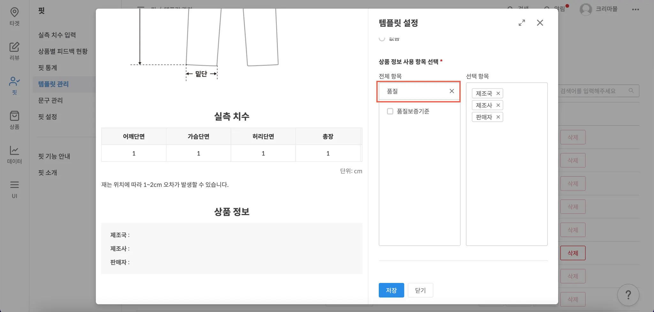Viewport: 654px width, 312px height.
Task: Remove the 제조국 selected tag
Action: [x=498, y=94]
